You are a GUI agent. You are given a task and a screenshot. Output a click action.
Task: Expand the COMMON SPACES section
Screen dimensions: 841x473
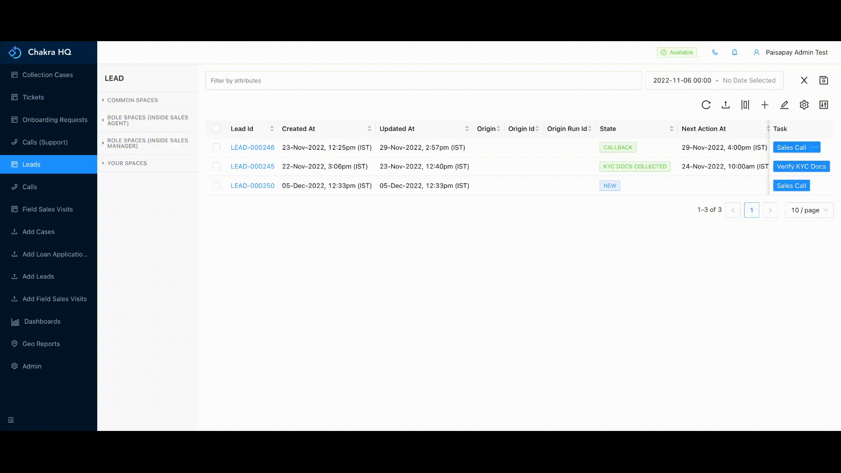pos(133,100)
